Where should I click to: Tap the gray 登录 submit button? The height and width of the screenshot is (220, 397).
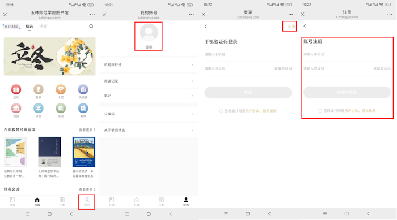(248, 93)
